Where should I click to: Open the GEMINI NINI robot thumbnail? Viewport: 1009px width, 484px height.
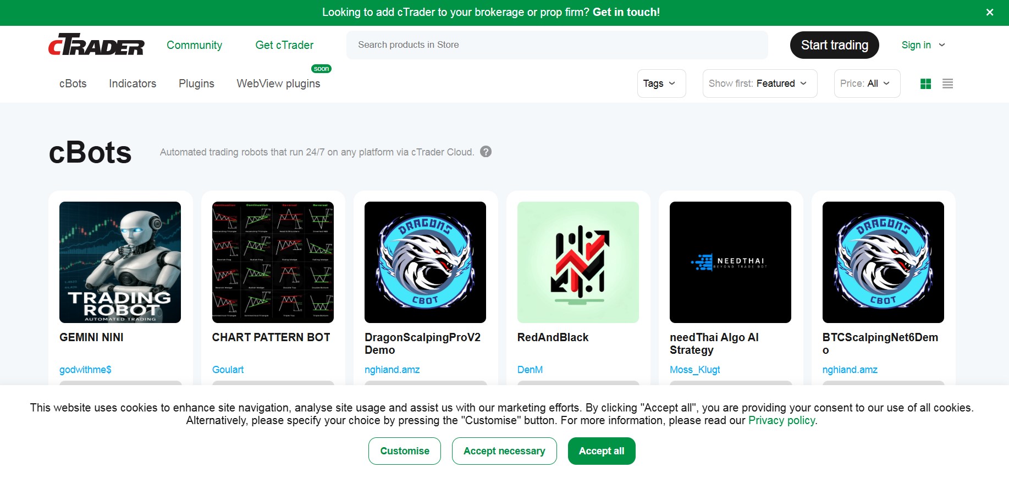pyautogui.click(x=120, y=262)
